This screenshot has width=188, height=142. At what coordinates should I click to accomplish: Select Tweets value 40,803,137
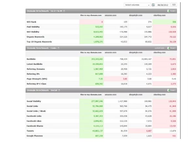pos(97,131)
